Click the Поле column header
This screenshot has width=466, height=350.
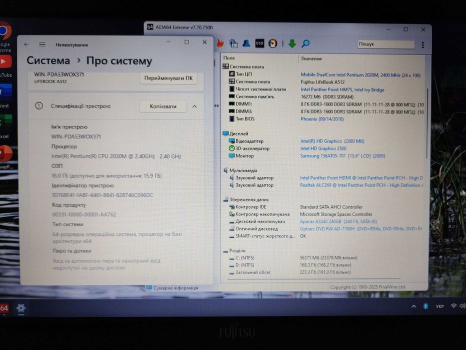coord(229,58)
